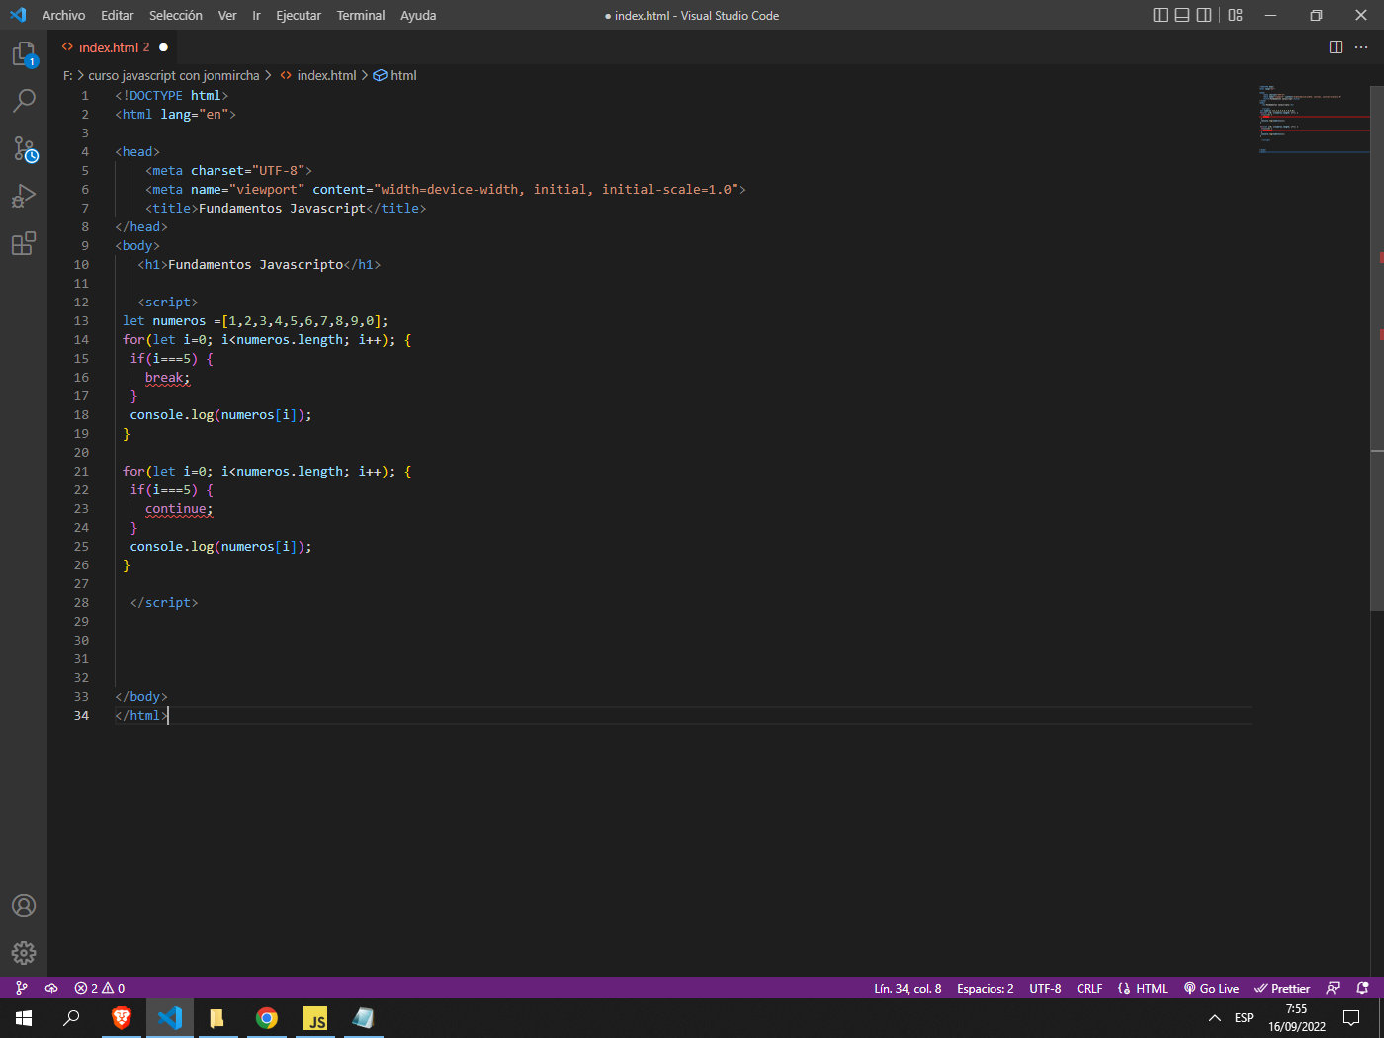
Task: Open the Windows Start button
Action: pyautogui.click(x=24, y=1018)
